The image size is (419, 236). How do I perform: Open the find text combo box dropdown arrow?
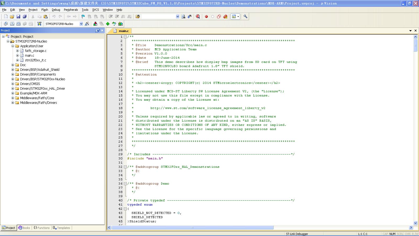(178, 17)
